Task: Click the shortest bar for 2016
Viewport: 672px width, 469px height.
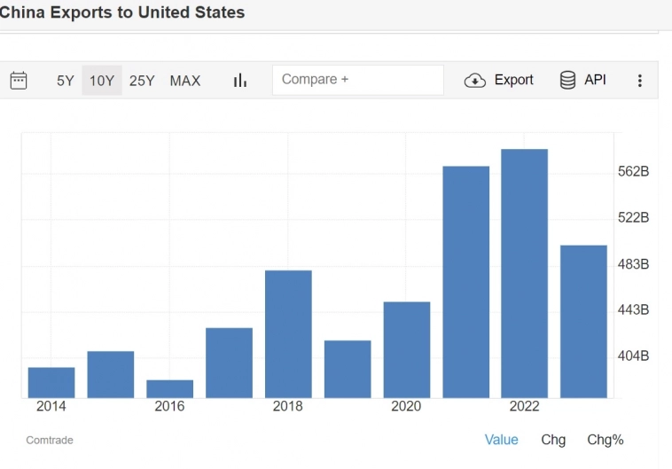Action: pyautogui.click(x=169, y=388)
